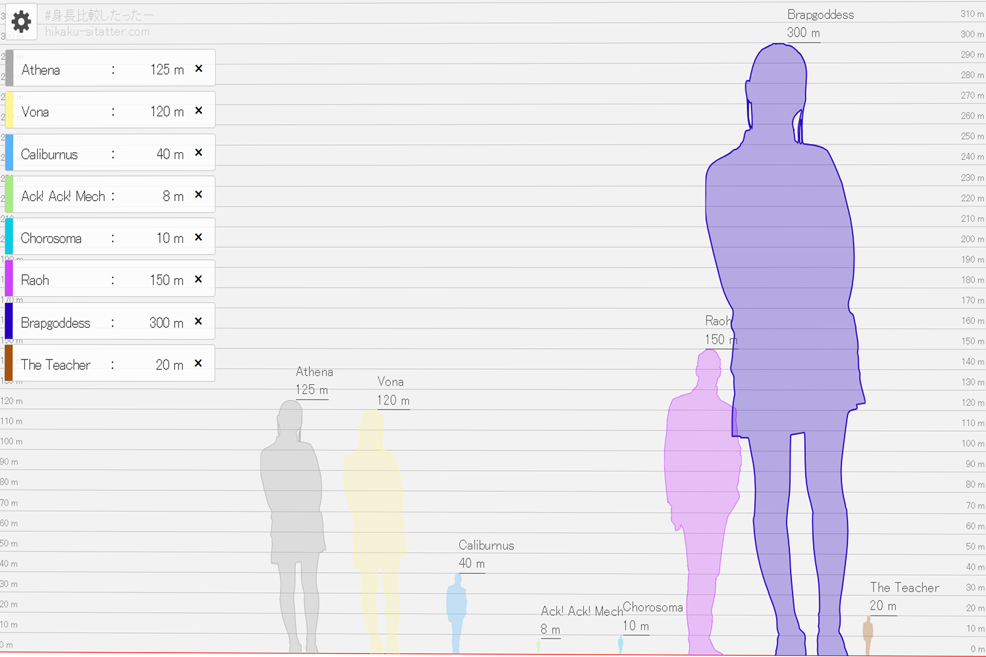The height and width of the screenshot is (657, 986).
Task: Pick Brapgoddess's dark blue color swatch
Action: (9, 320)
